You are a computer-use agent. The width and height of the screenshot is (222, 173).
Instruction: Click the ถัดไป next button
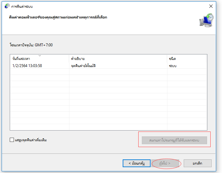165,163
